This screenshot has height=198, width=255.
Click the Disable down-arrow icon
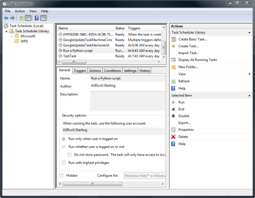point(173,116)
